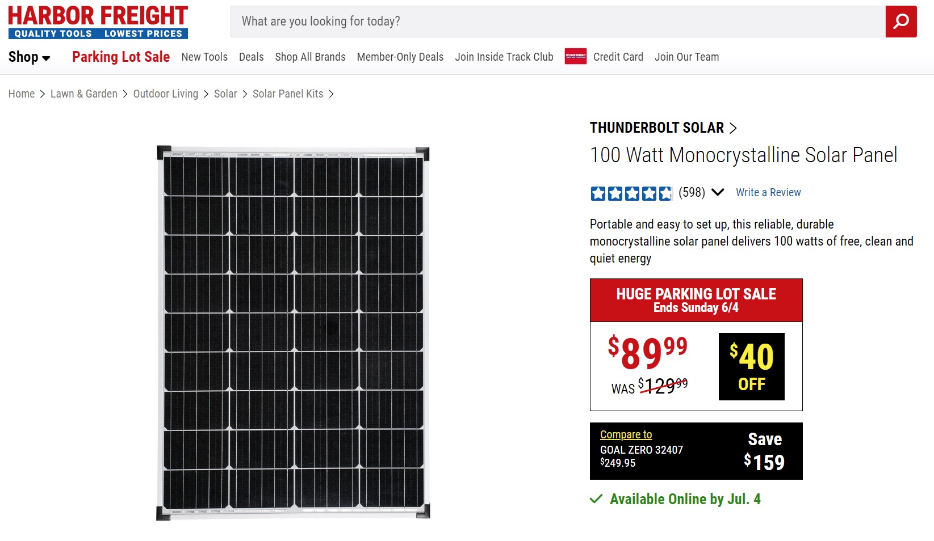Click the red search magnifier icon
The height and width of the screenshot is (541, 934).
tap(901, 22)
